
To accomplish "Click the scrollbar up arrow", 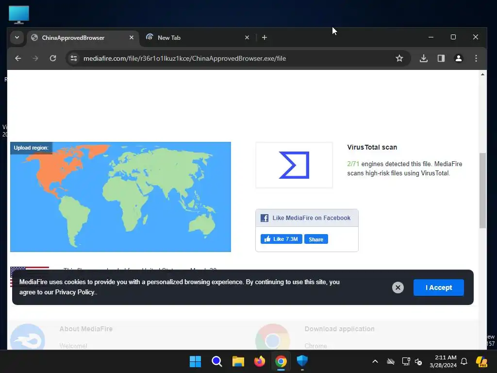I will [482, 74].
